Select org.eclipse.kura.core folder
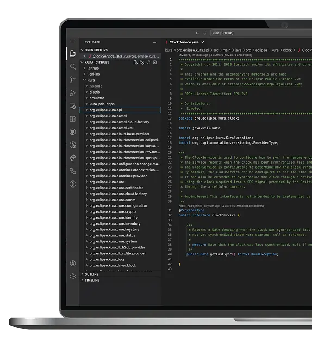 tap(120, 182)
